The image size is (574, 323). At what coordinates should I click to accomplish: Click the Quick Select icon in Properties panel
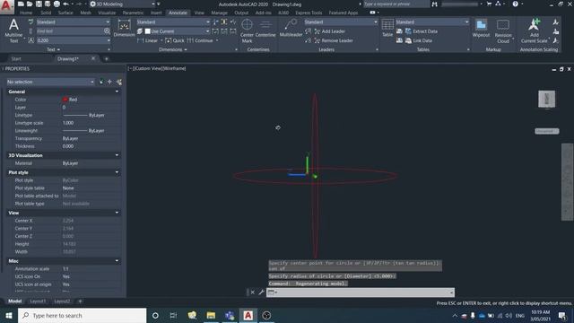coord(119,82)
